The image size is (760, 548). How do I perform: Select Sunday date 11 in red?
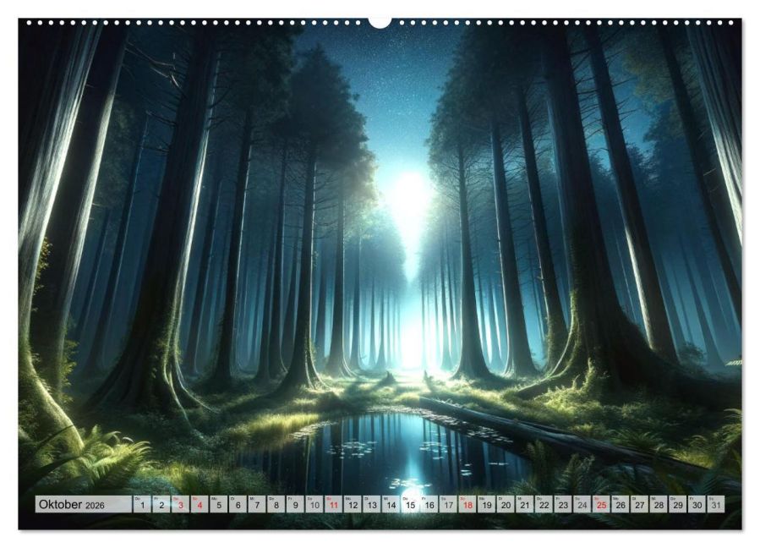[x=333, y=504]
